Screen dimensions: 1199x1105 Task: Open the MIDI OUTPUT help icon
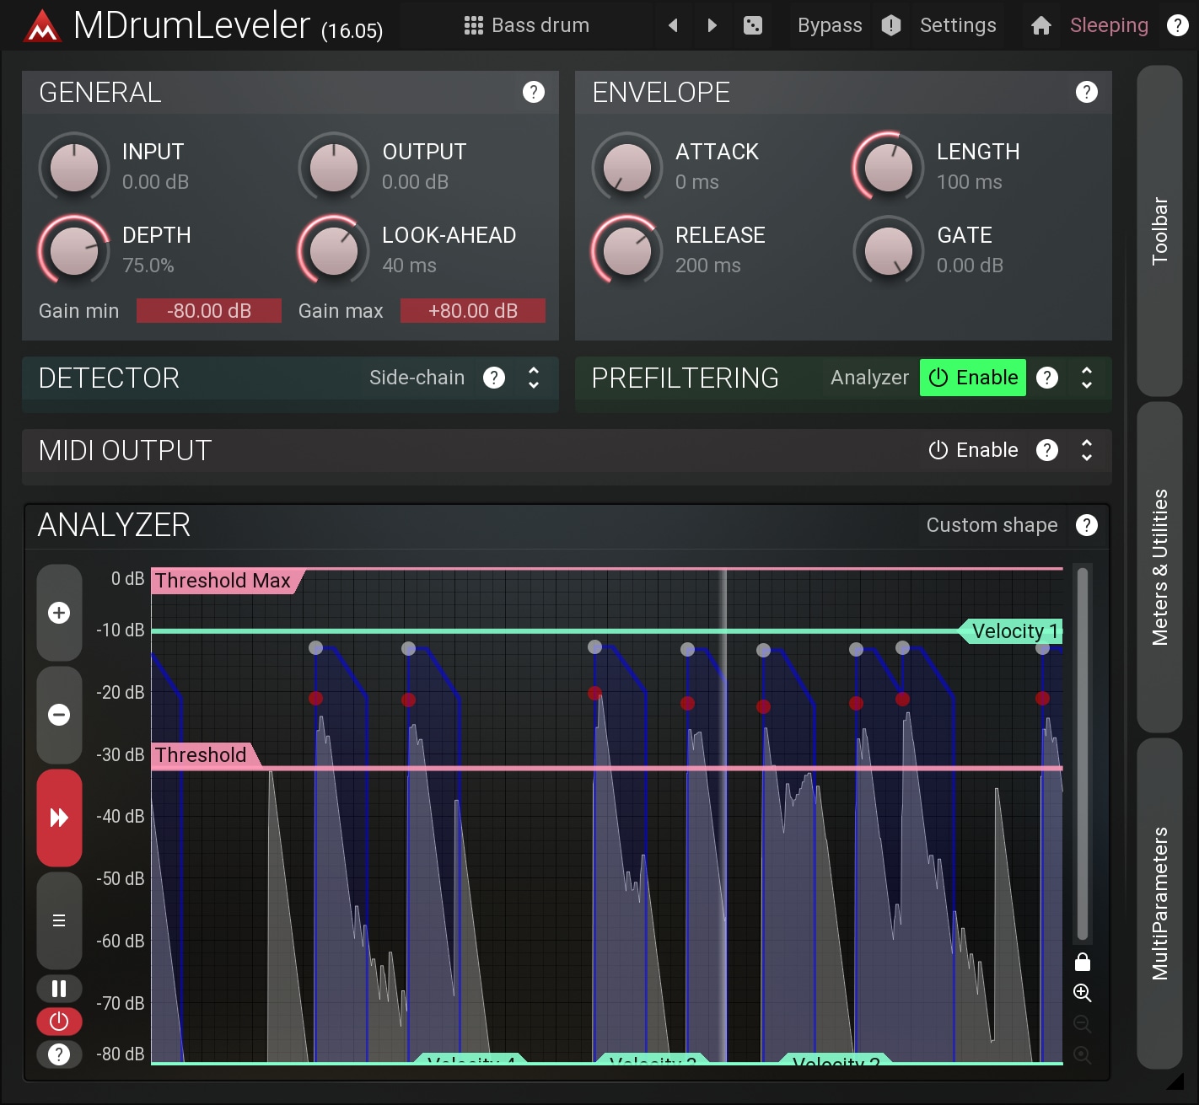point(1047,450)
